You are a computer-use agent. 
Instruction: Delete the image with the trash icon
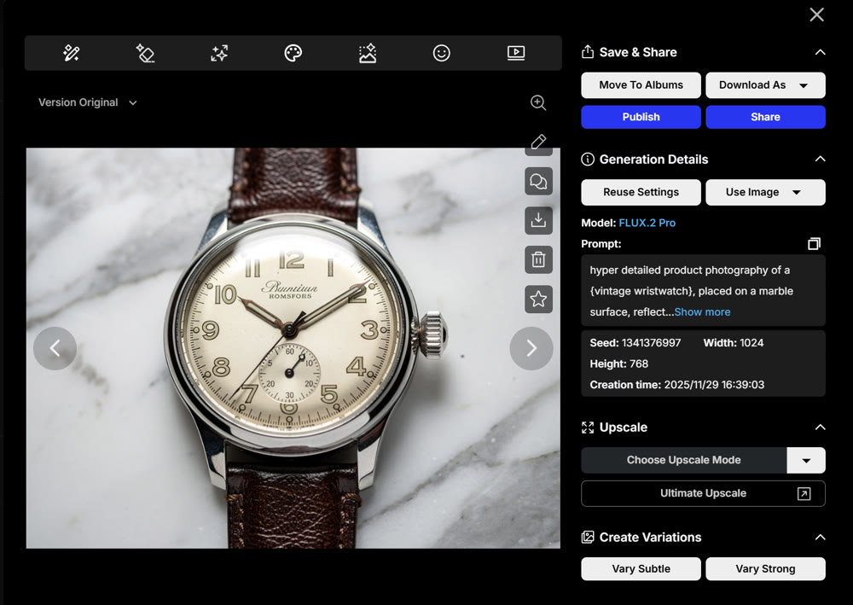538,259
